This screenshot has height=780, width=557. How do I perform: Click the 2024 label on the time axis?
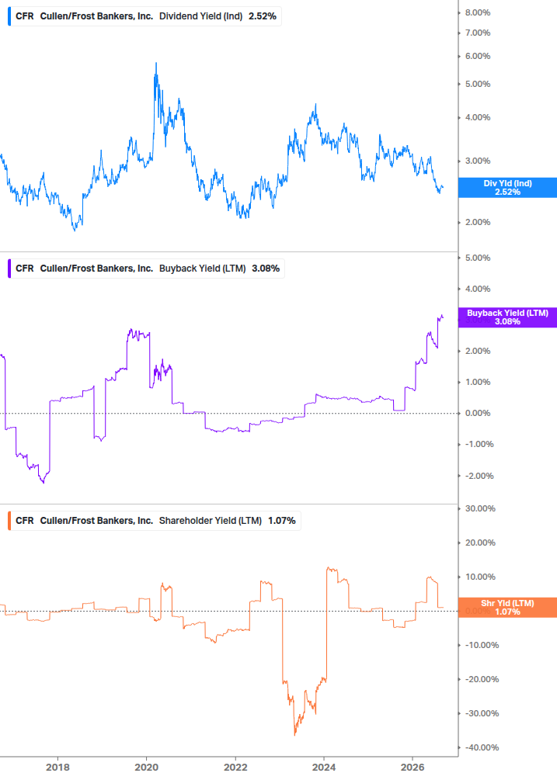[324, 767]
